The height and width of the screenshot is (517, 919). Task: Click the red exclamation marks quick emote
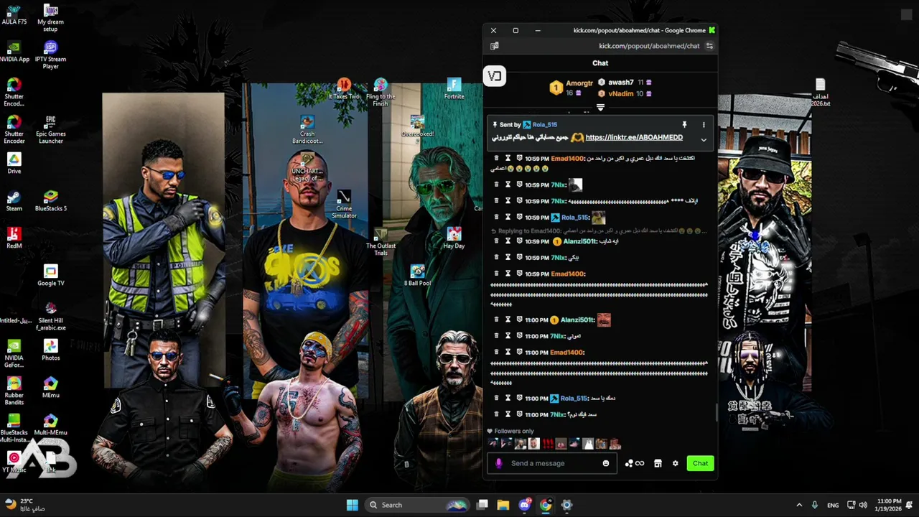tap(548, 444)
